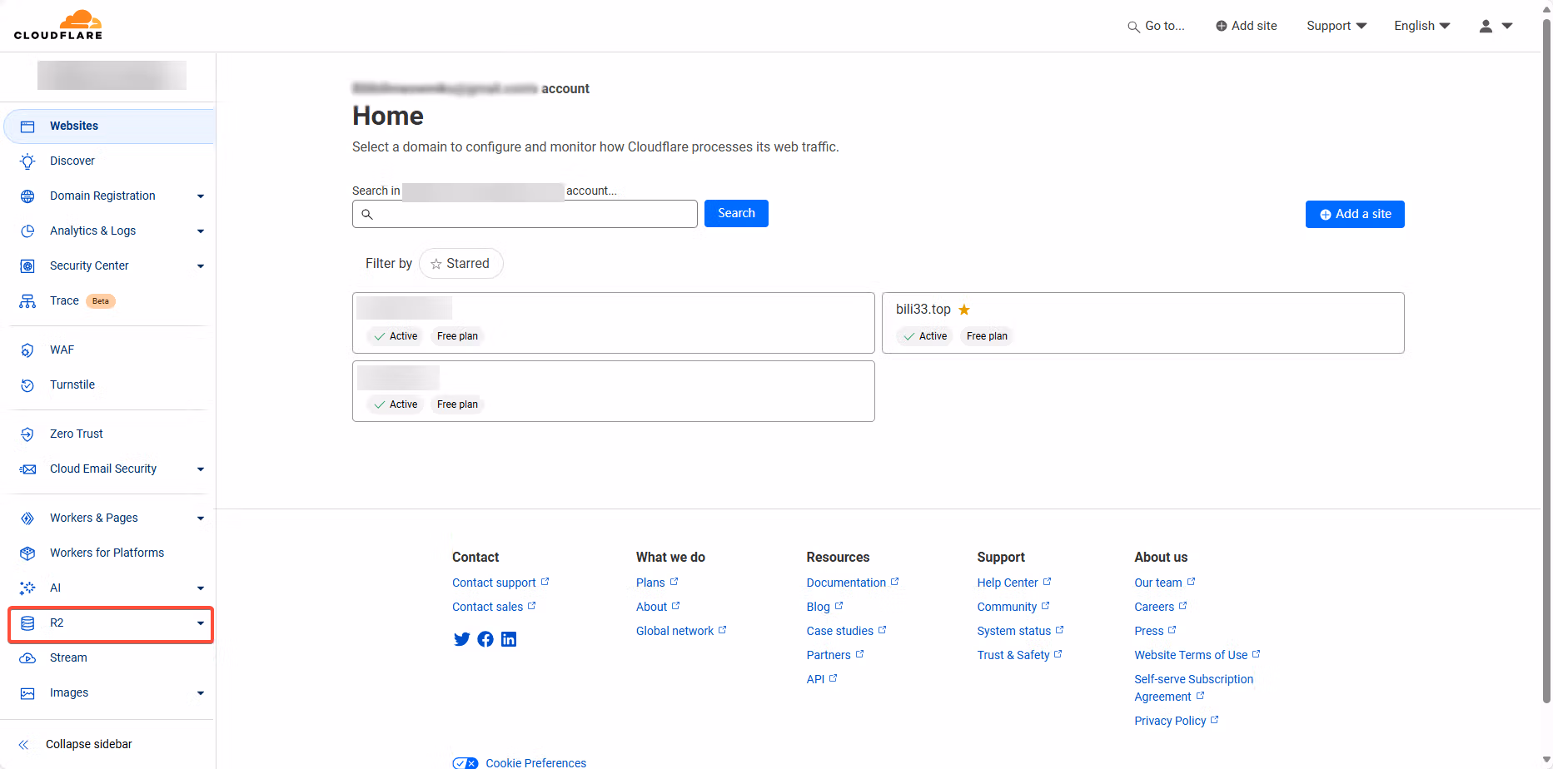Viewport: 1553px width, 769px height.
Task: Click the Go to search magnifier icon
Action: [1133, 27]
